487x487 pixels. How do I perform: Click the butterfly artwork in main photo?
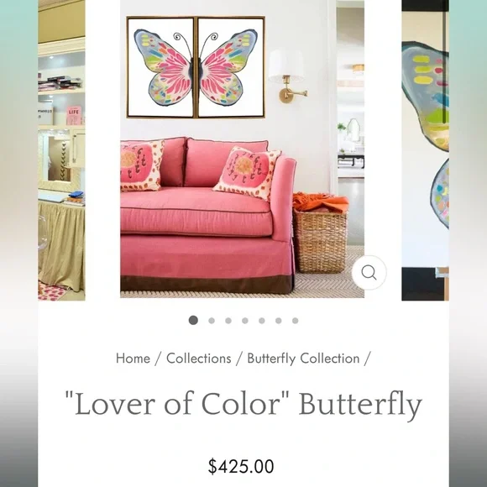[196, 67]
